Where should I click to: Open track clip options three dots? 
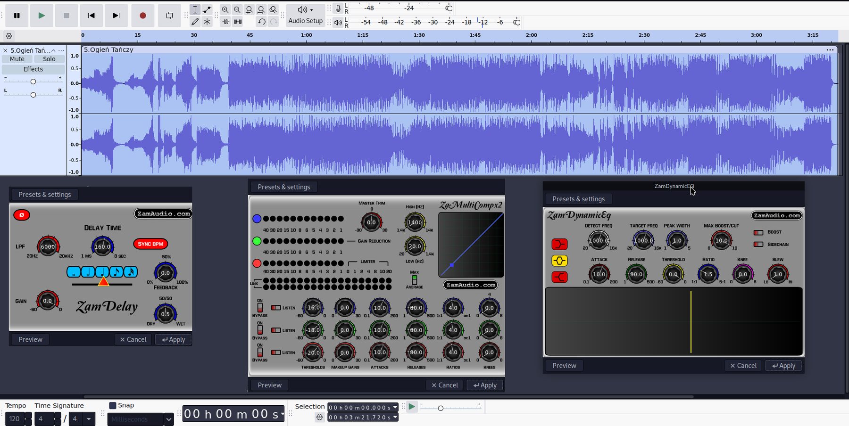(x=830, y=50)
